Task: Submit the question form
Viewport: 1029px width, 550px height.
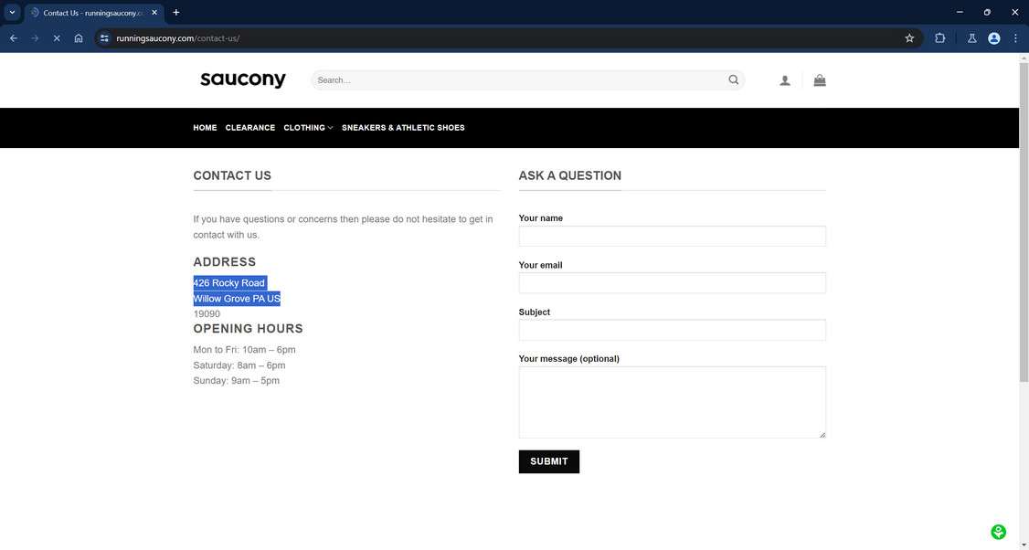Action: 548,461
